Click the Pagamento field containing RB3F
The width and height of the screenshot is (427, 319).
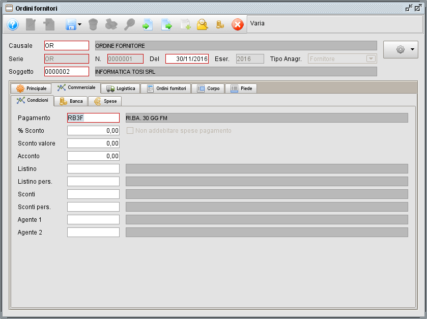(93, 118)
